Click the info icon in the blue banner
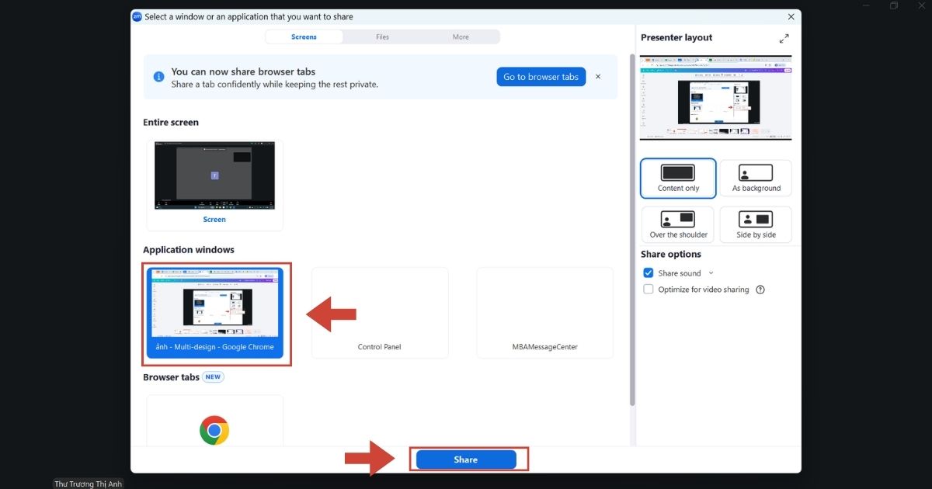This screenshot has width=932, height=489. (158, 77)
